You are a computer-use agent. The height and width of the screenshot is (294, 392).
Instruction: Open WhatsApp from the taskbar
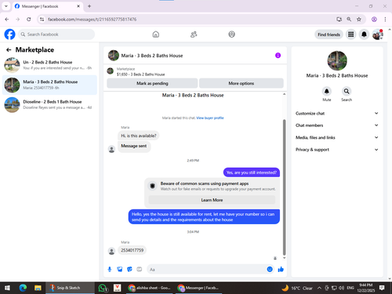click(x=103, y=288)
